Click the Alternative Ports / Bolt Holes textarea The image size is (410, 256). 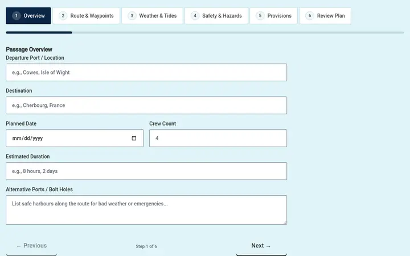tap(146, 210)
